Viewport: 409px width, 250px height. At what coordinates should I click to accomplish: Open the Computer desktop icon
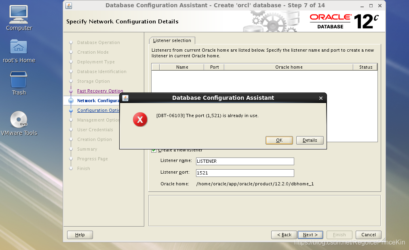19,18
